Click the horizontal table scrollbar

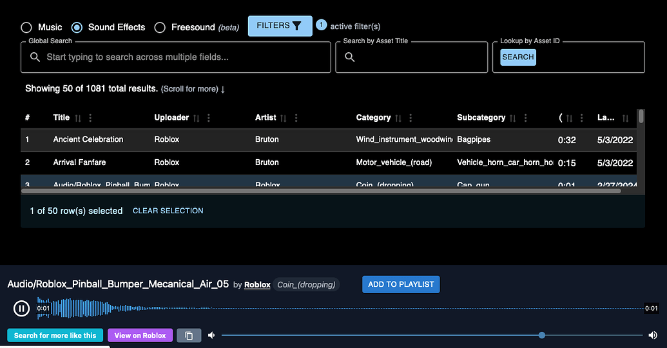click(321, 191)
